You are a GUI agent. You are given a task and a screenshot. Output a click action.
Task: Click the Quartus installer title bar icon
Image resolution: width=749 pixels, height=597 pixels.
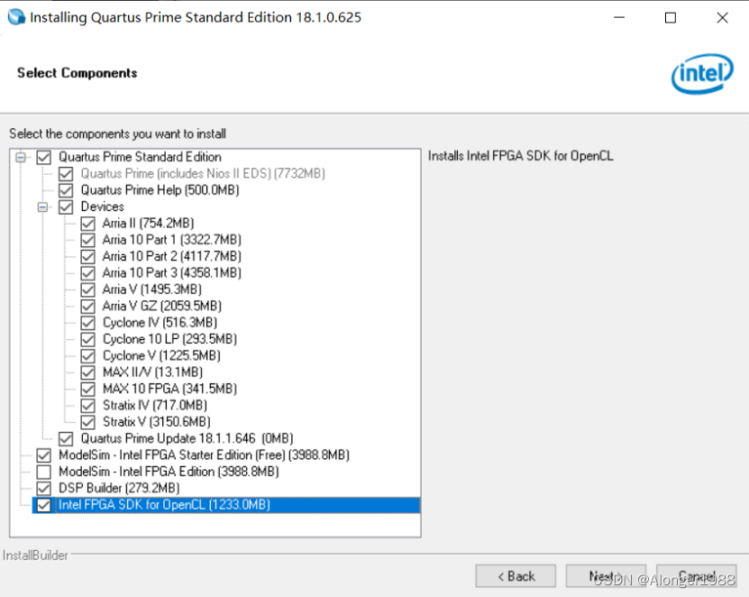point(16,17)
